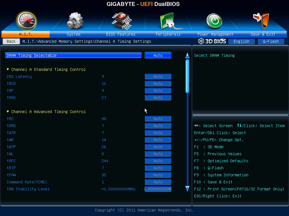Image resolution: width=289 pixels, height=216 pixels.
Task: Click the Back button
Action: (x=11, y=41)
